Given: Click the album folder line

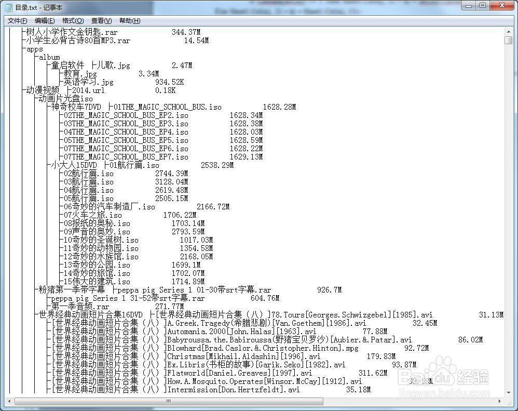Looking at the screenshot, I should tap(49, 57).
